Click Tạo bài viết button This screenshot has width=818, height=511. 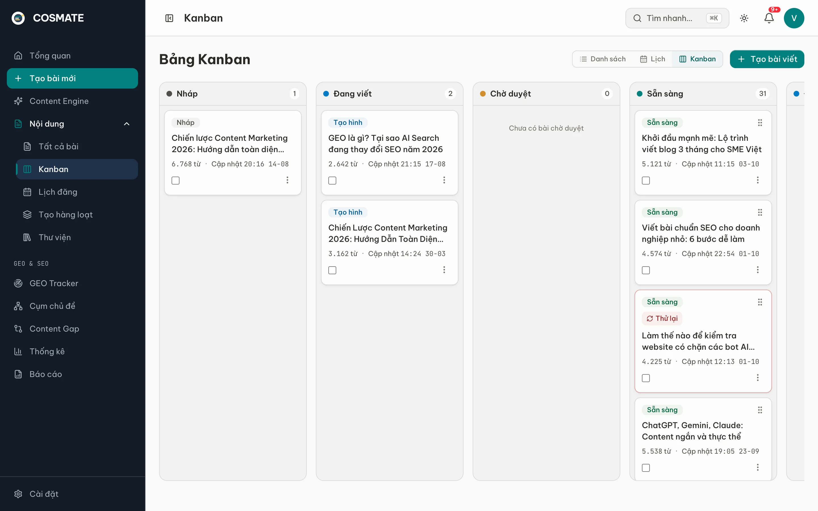pyautogui.click(x=767, y=59)
